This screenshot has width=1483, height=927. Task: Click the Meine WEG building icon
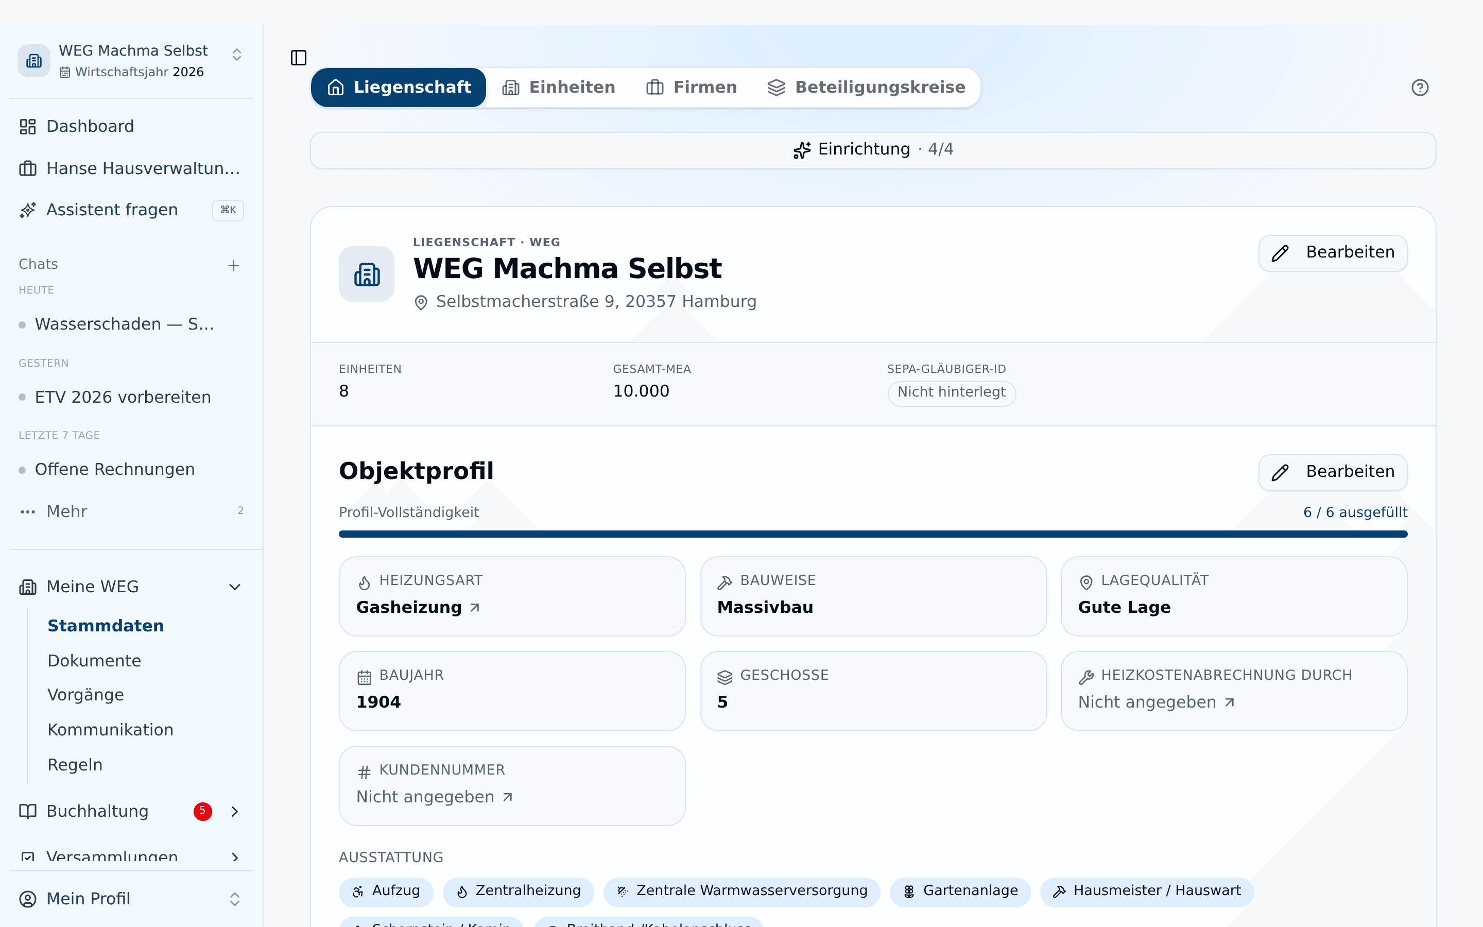[x=28, y=587]
